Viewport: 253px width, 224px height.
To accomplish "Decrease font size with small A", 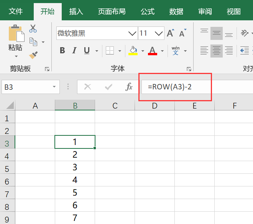I will click(183, 33).
